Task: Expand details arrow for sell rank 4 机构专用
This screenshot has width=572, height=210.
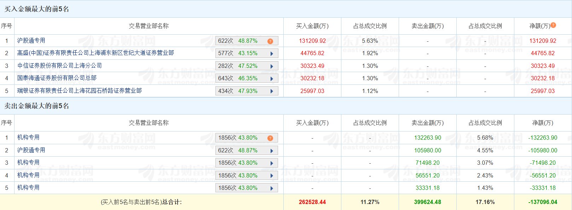Action: 272,176
